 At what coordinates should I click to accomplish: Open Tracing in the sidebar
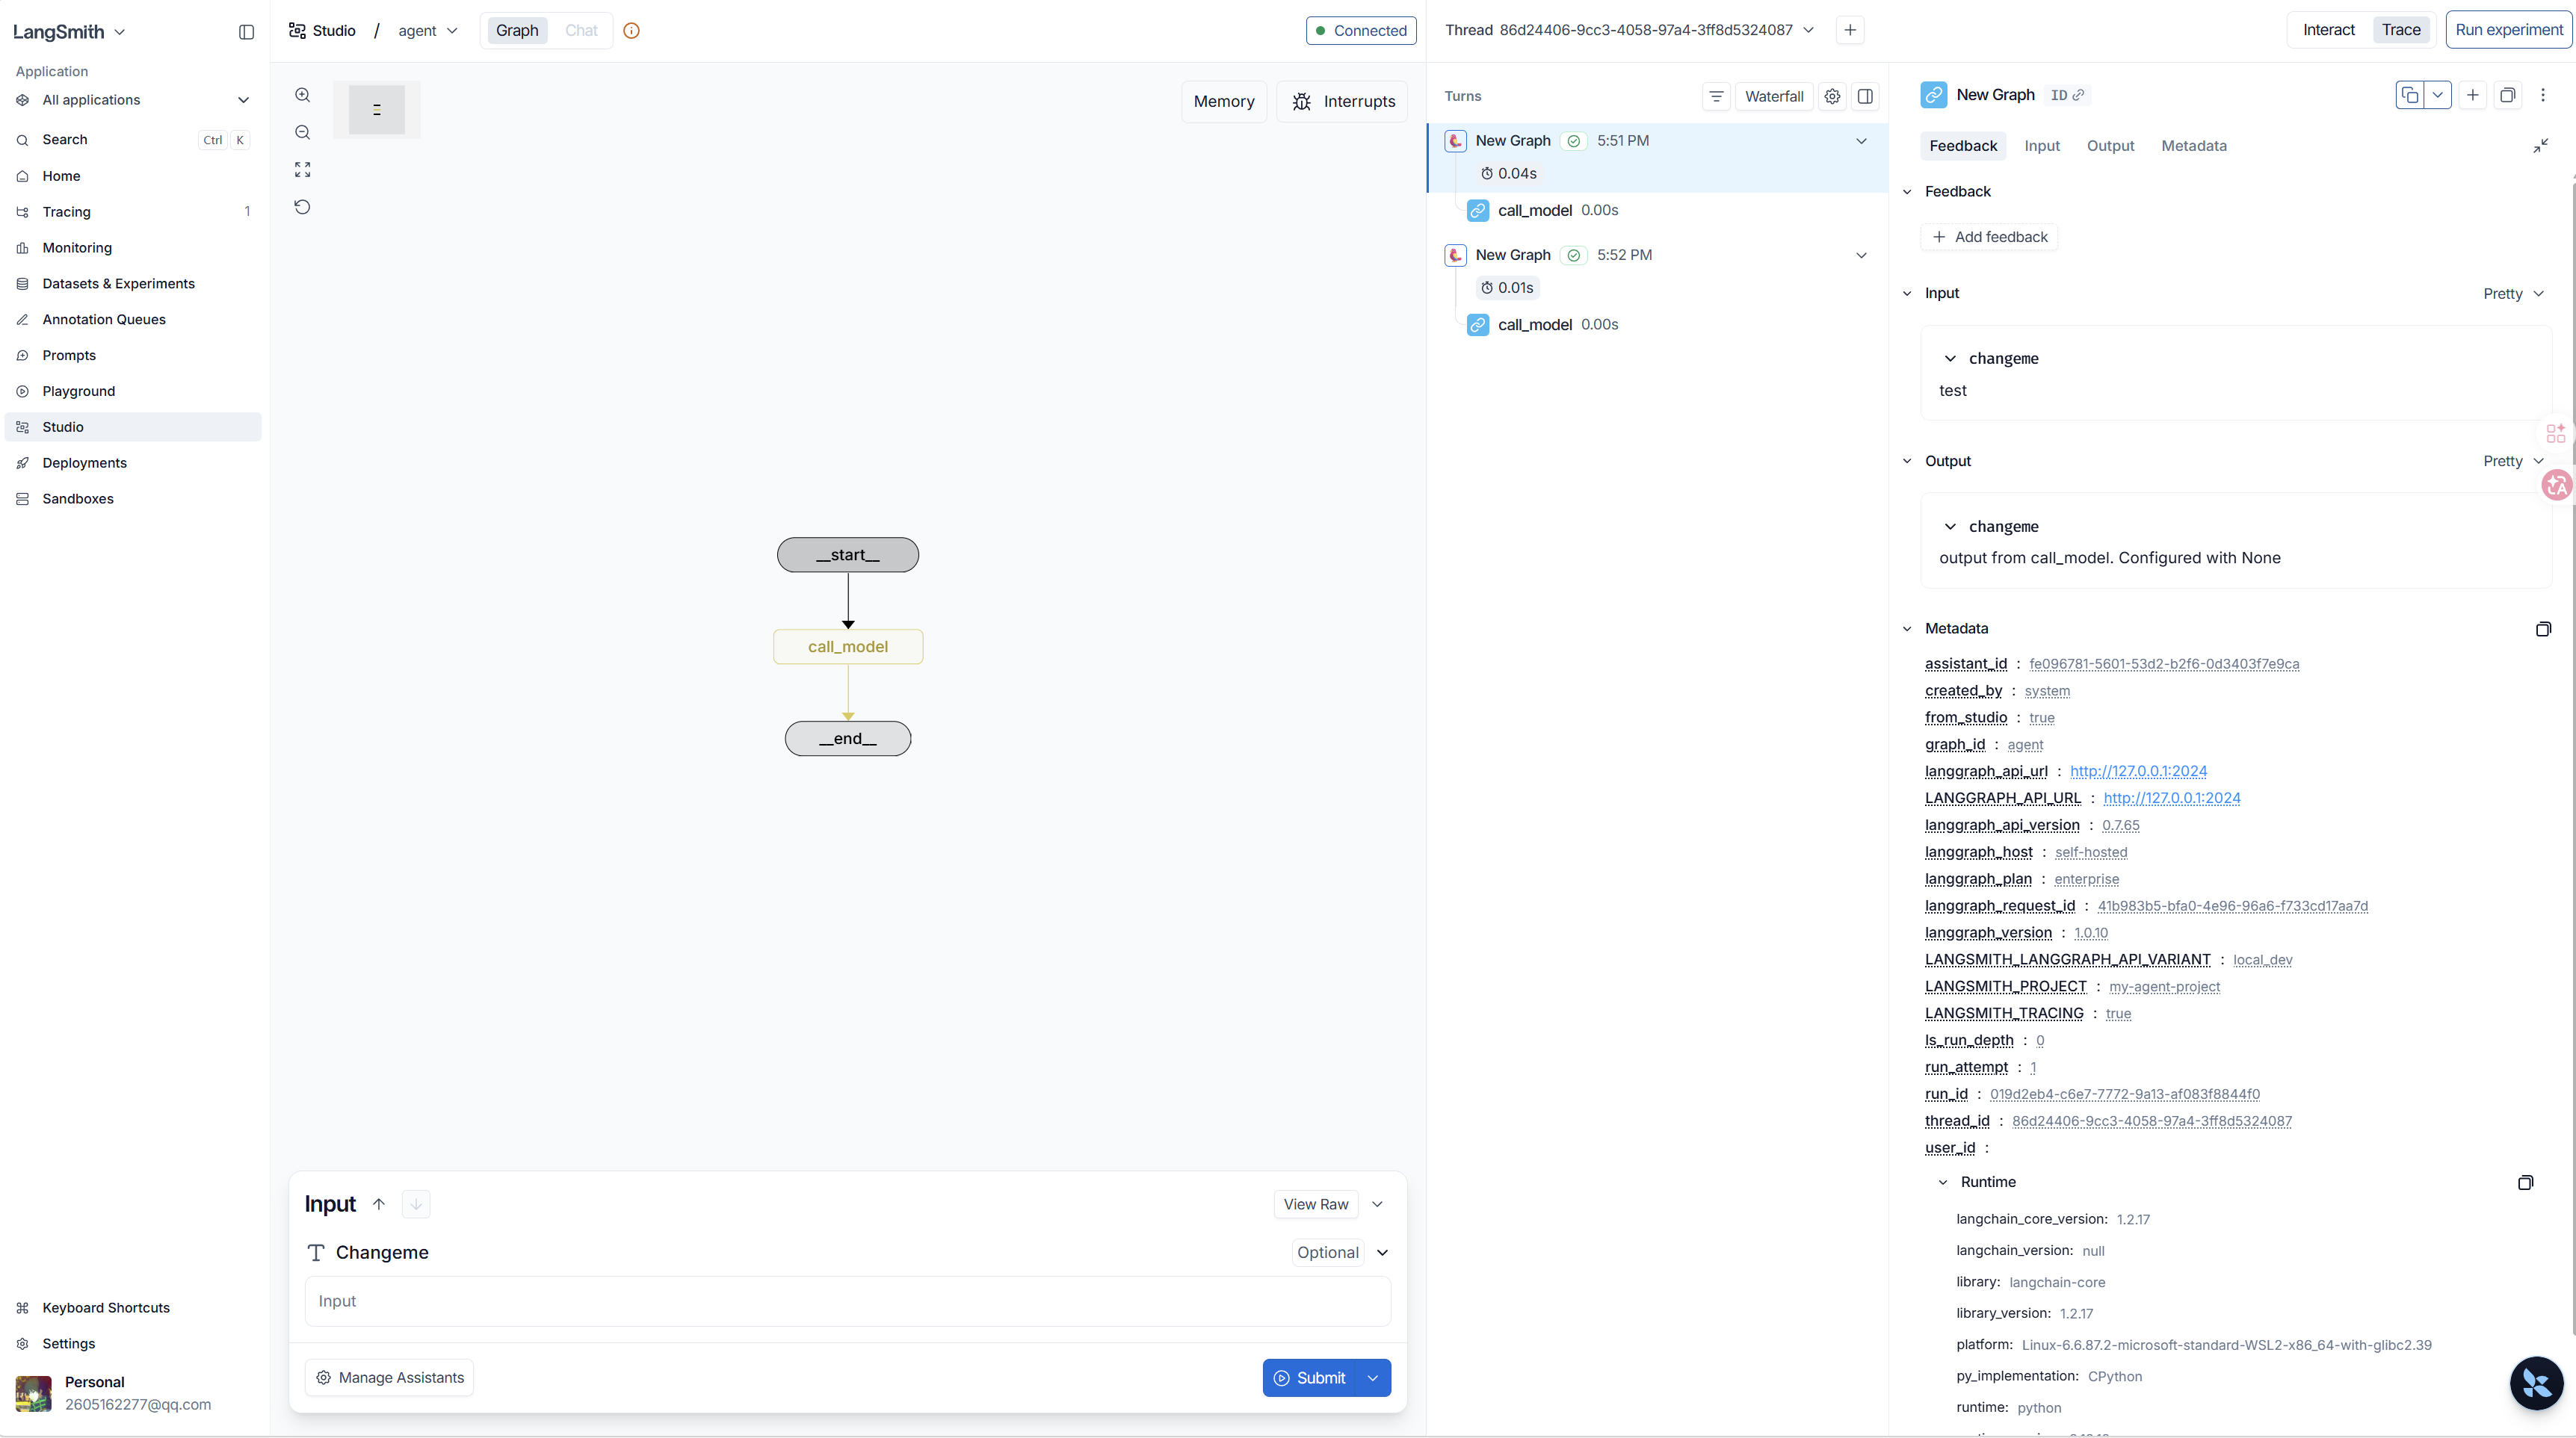point(67,212)
